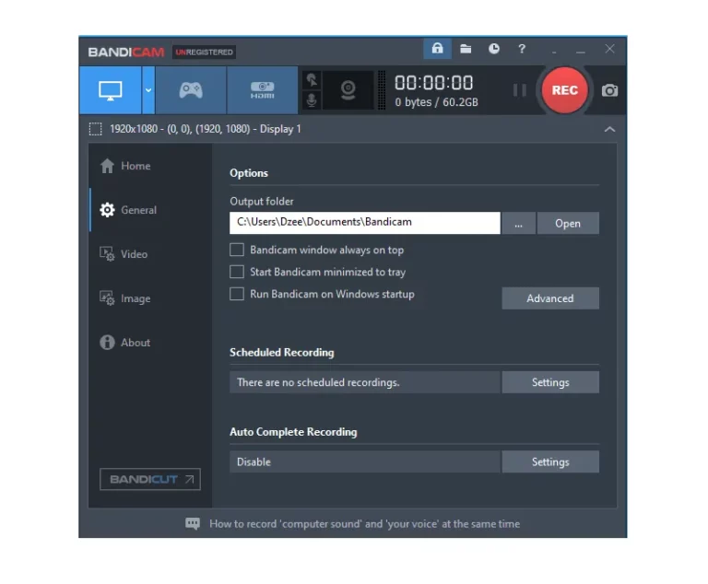Switch to game recording mode gamepad icon

191,90
